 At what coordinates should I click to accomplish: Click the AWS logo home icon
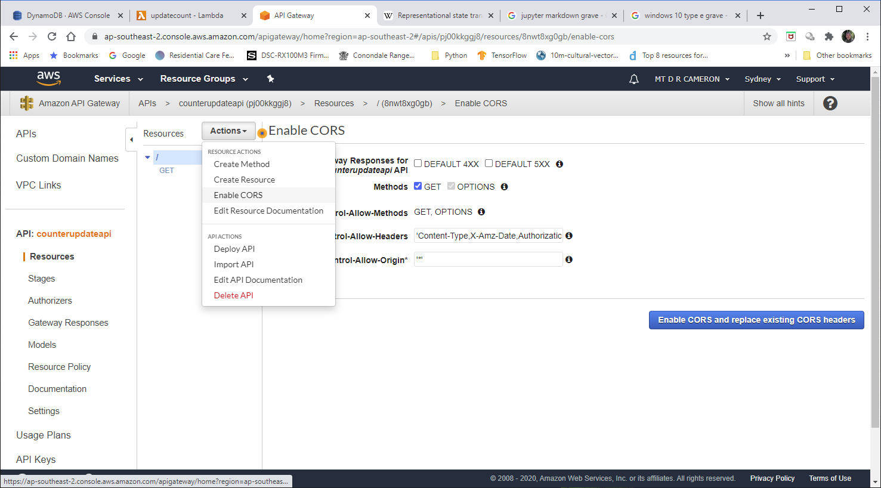click(48, 78)
